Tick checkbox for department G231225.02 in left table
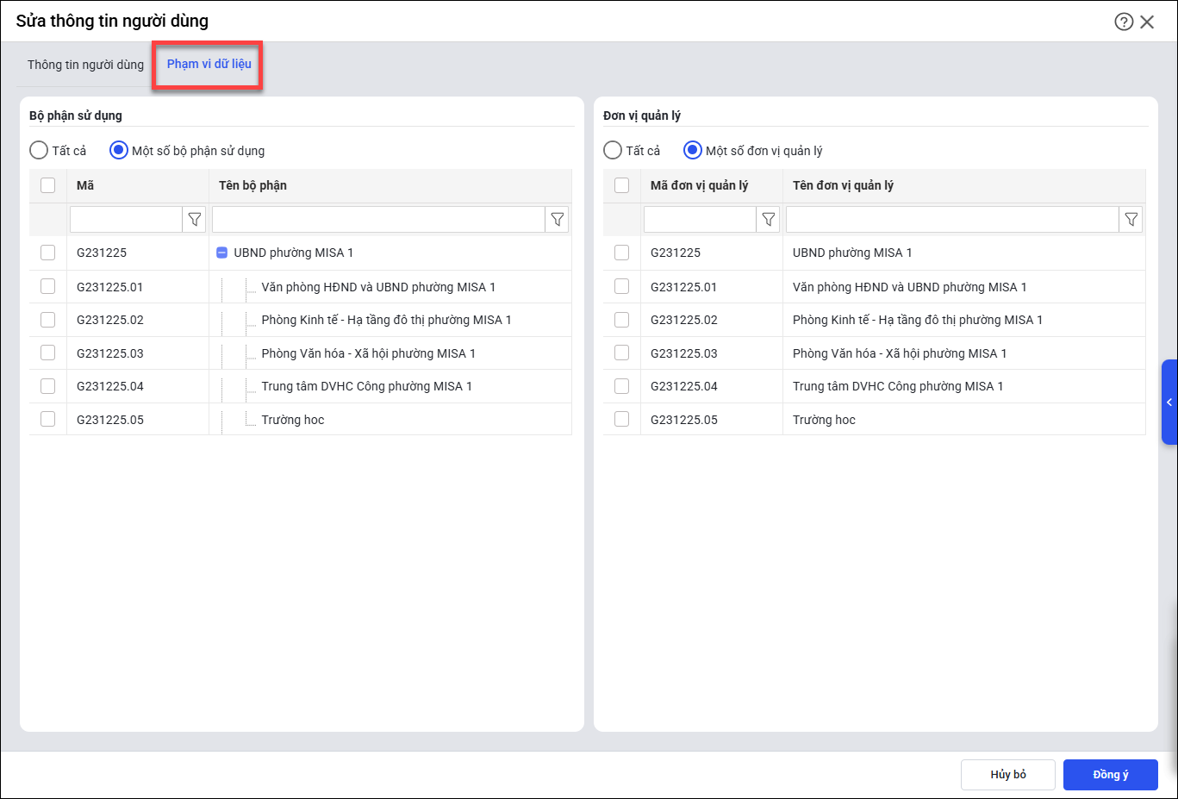 (48, 320)
